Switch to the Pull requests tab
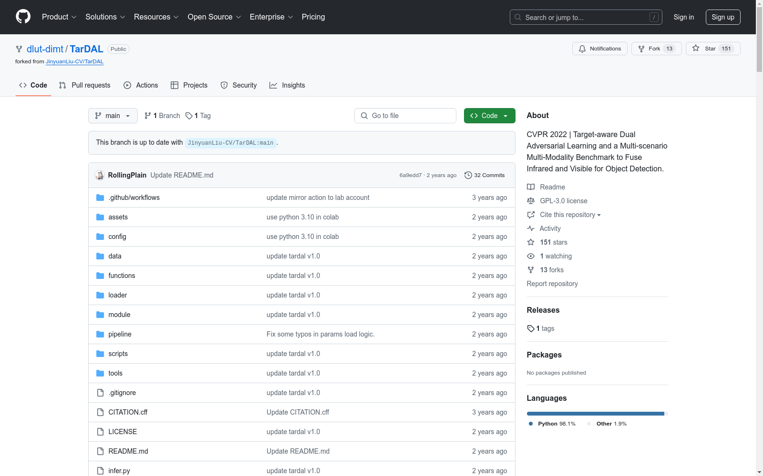Image resolution: width=763 pixels, height=476 pixels. tap(84, 85)
